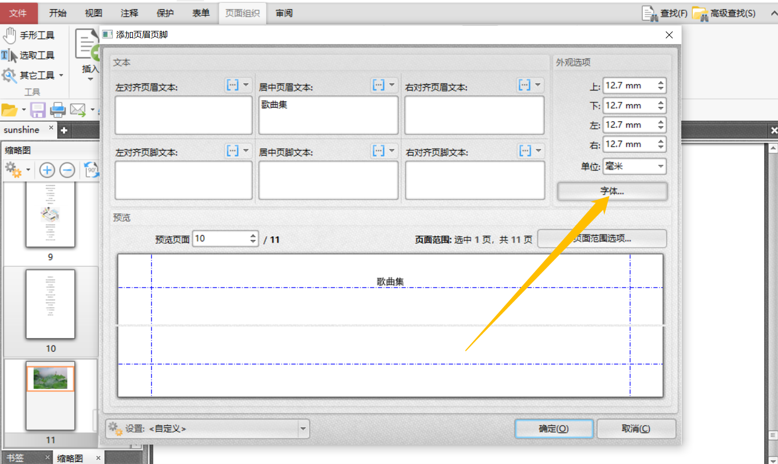Open new tab with plus button
The height and width of the screenshot is (464, 778).
64,130
